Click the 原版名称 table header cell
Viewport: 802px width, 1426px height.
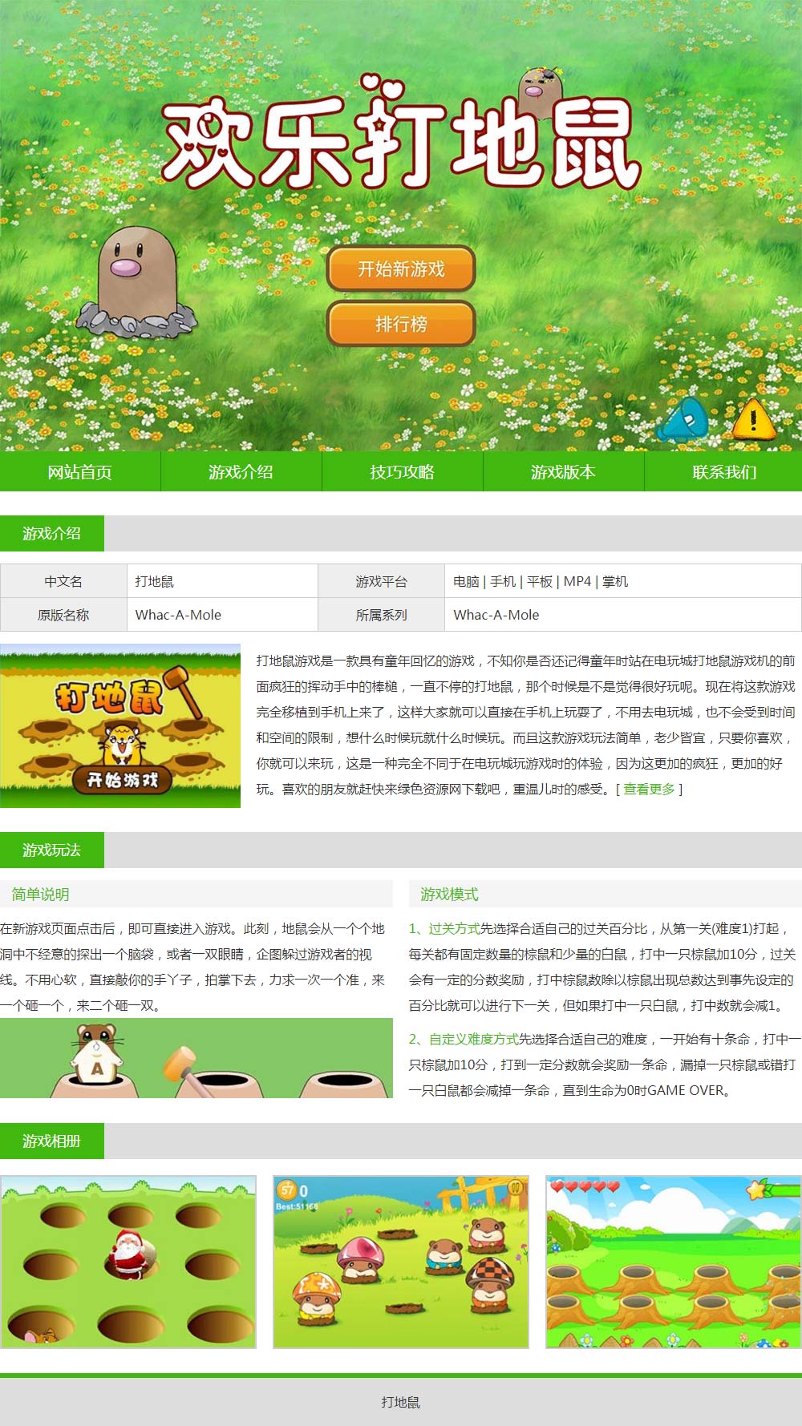[63, 615]
